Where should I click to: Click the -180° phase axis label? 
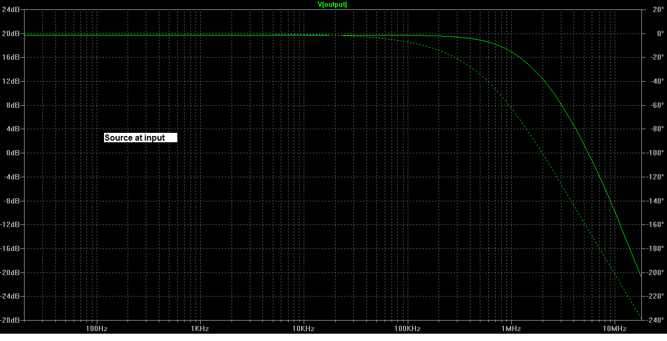[x=656, y=248]
